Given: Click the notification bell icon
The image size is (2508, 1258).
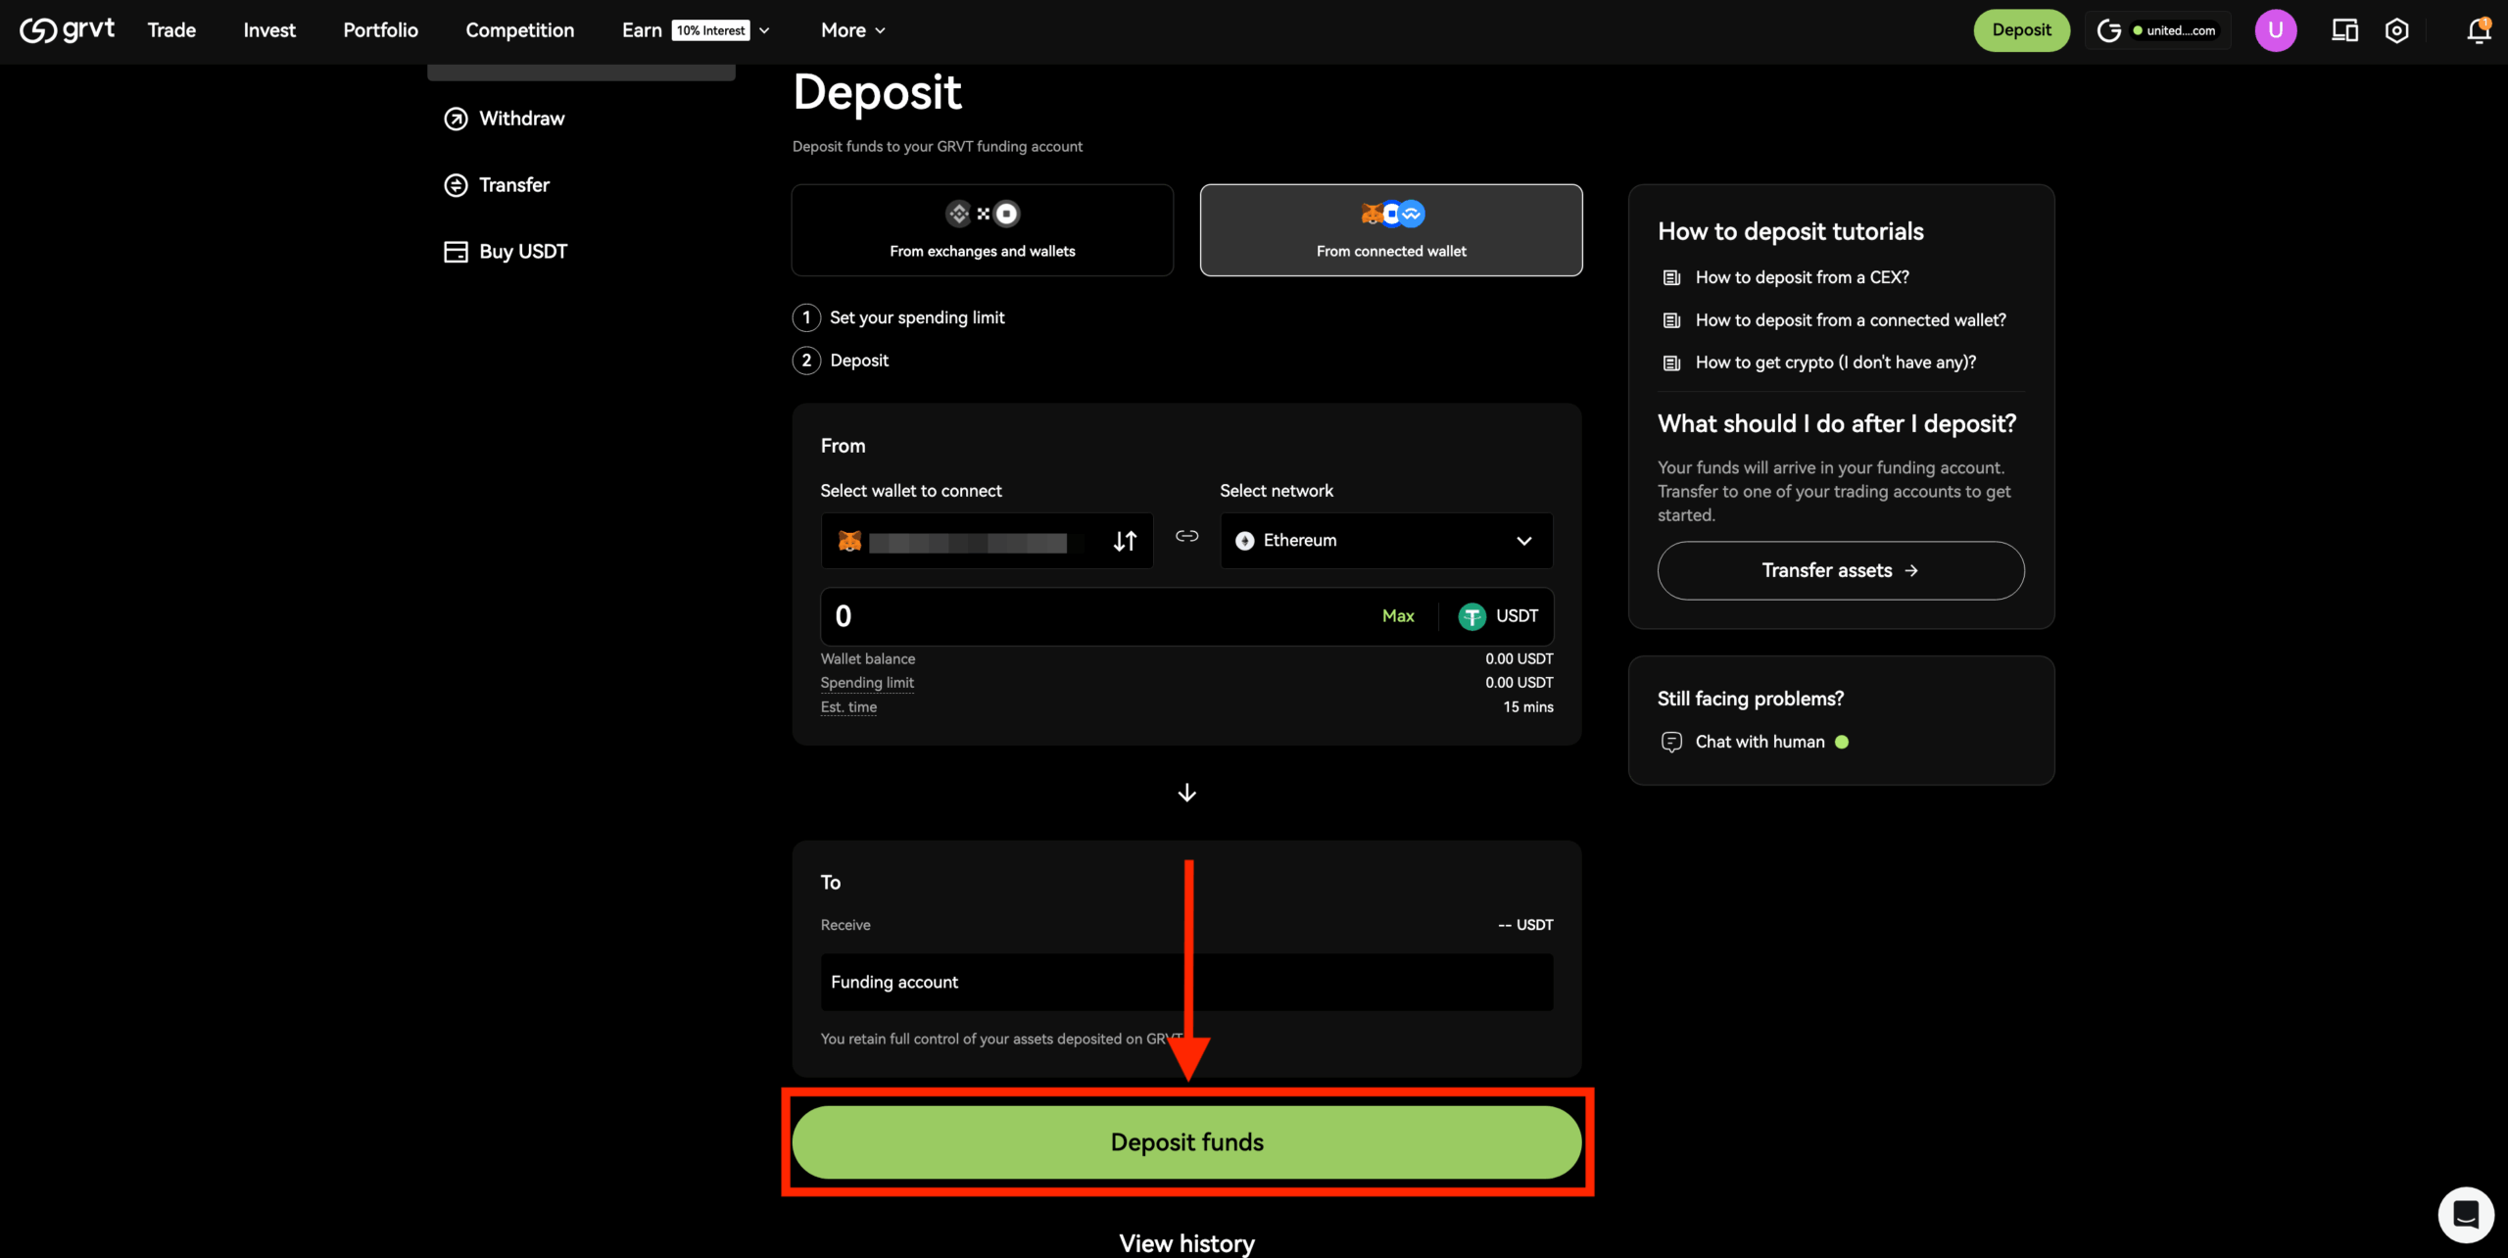Looking at the screenshot, I should pyautogui.click(x=2479, y=30).
